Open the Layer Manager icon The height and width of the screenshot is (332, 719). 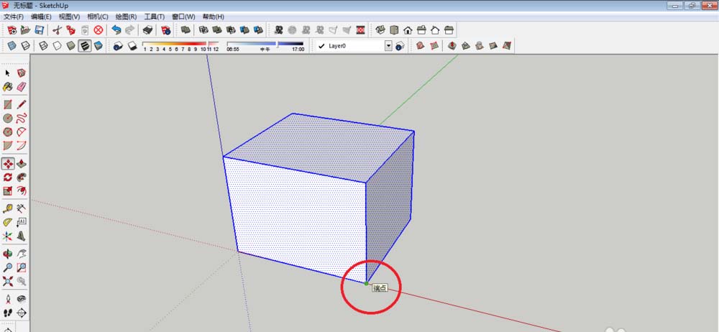click(x=399, y=46)
